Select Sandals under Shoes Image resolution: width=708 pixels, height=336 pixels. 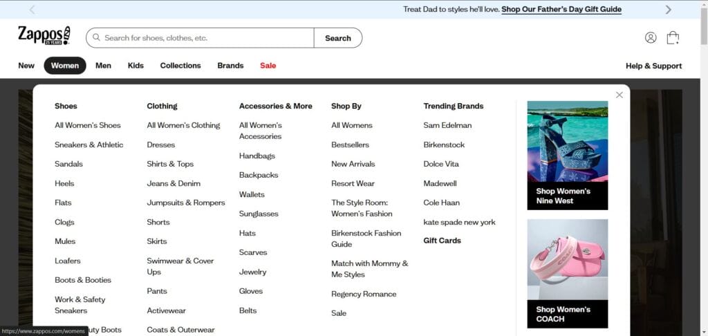[68, 164]
